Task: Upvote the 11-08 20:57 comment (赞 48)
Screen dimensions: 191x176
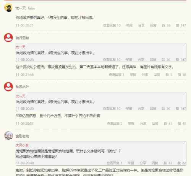Action: (182, 124)
